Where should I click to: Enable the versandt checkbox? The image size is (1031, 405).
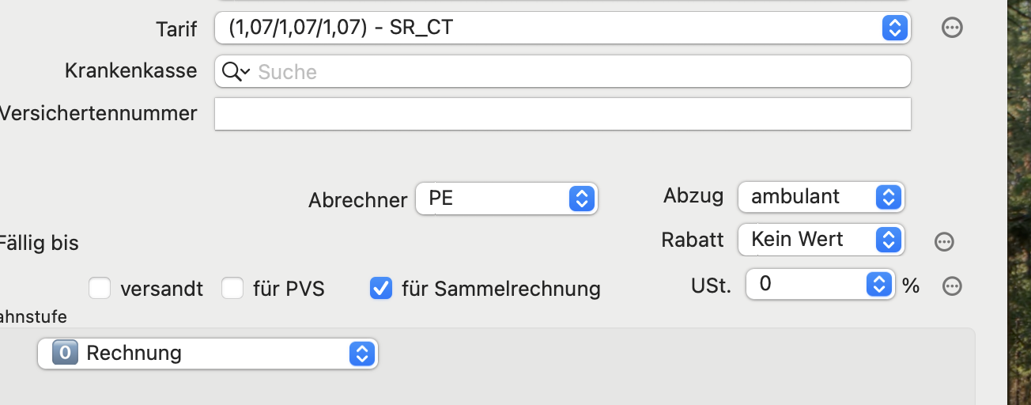(x=100, y=288)
